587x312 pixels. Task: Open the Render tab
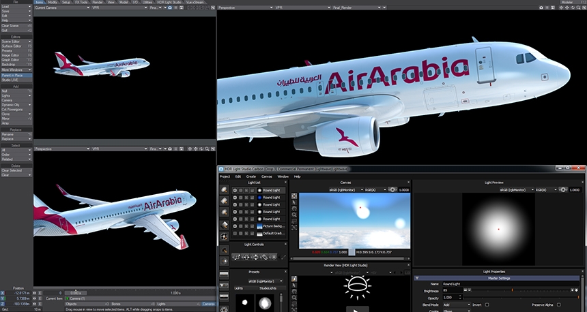click(98, 2)
